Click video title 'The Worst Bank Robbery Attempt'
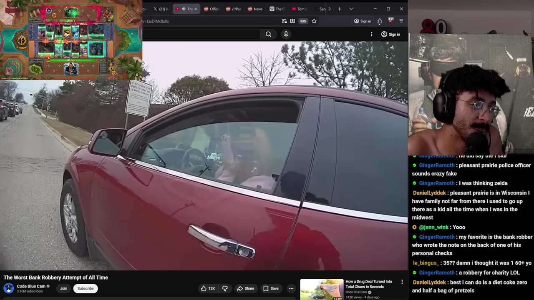Screen dimensions: 534x300 (56, 277)
